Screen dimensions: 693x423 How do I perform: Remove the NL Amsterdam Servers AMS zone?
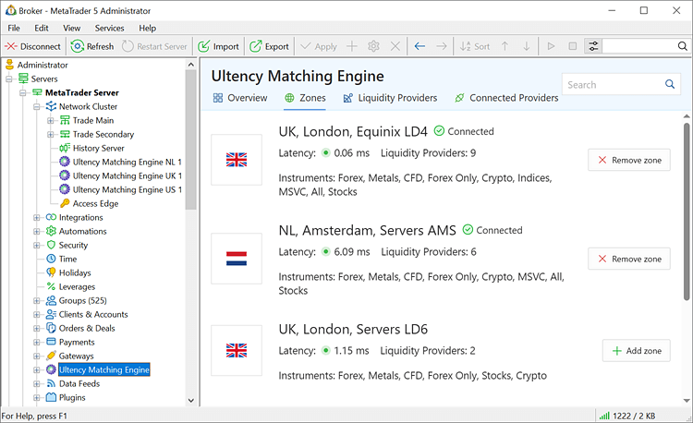628,260
